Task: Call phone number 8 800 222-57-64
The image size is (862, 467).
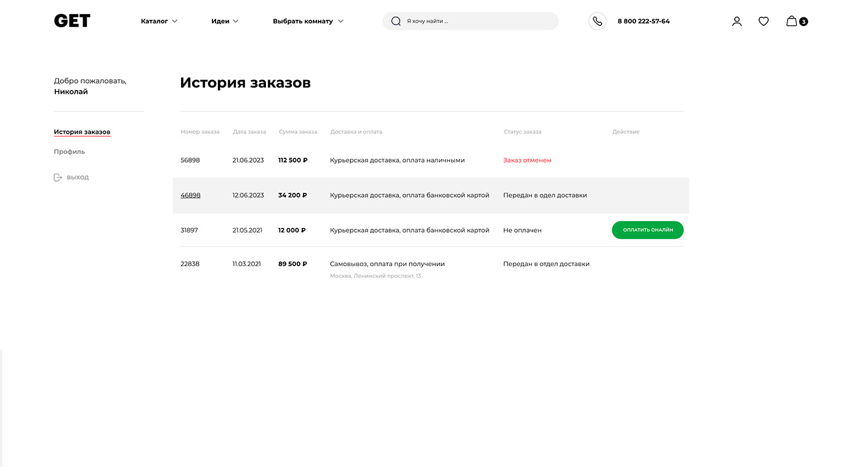Action: coord(643,21)
